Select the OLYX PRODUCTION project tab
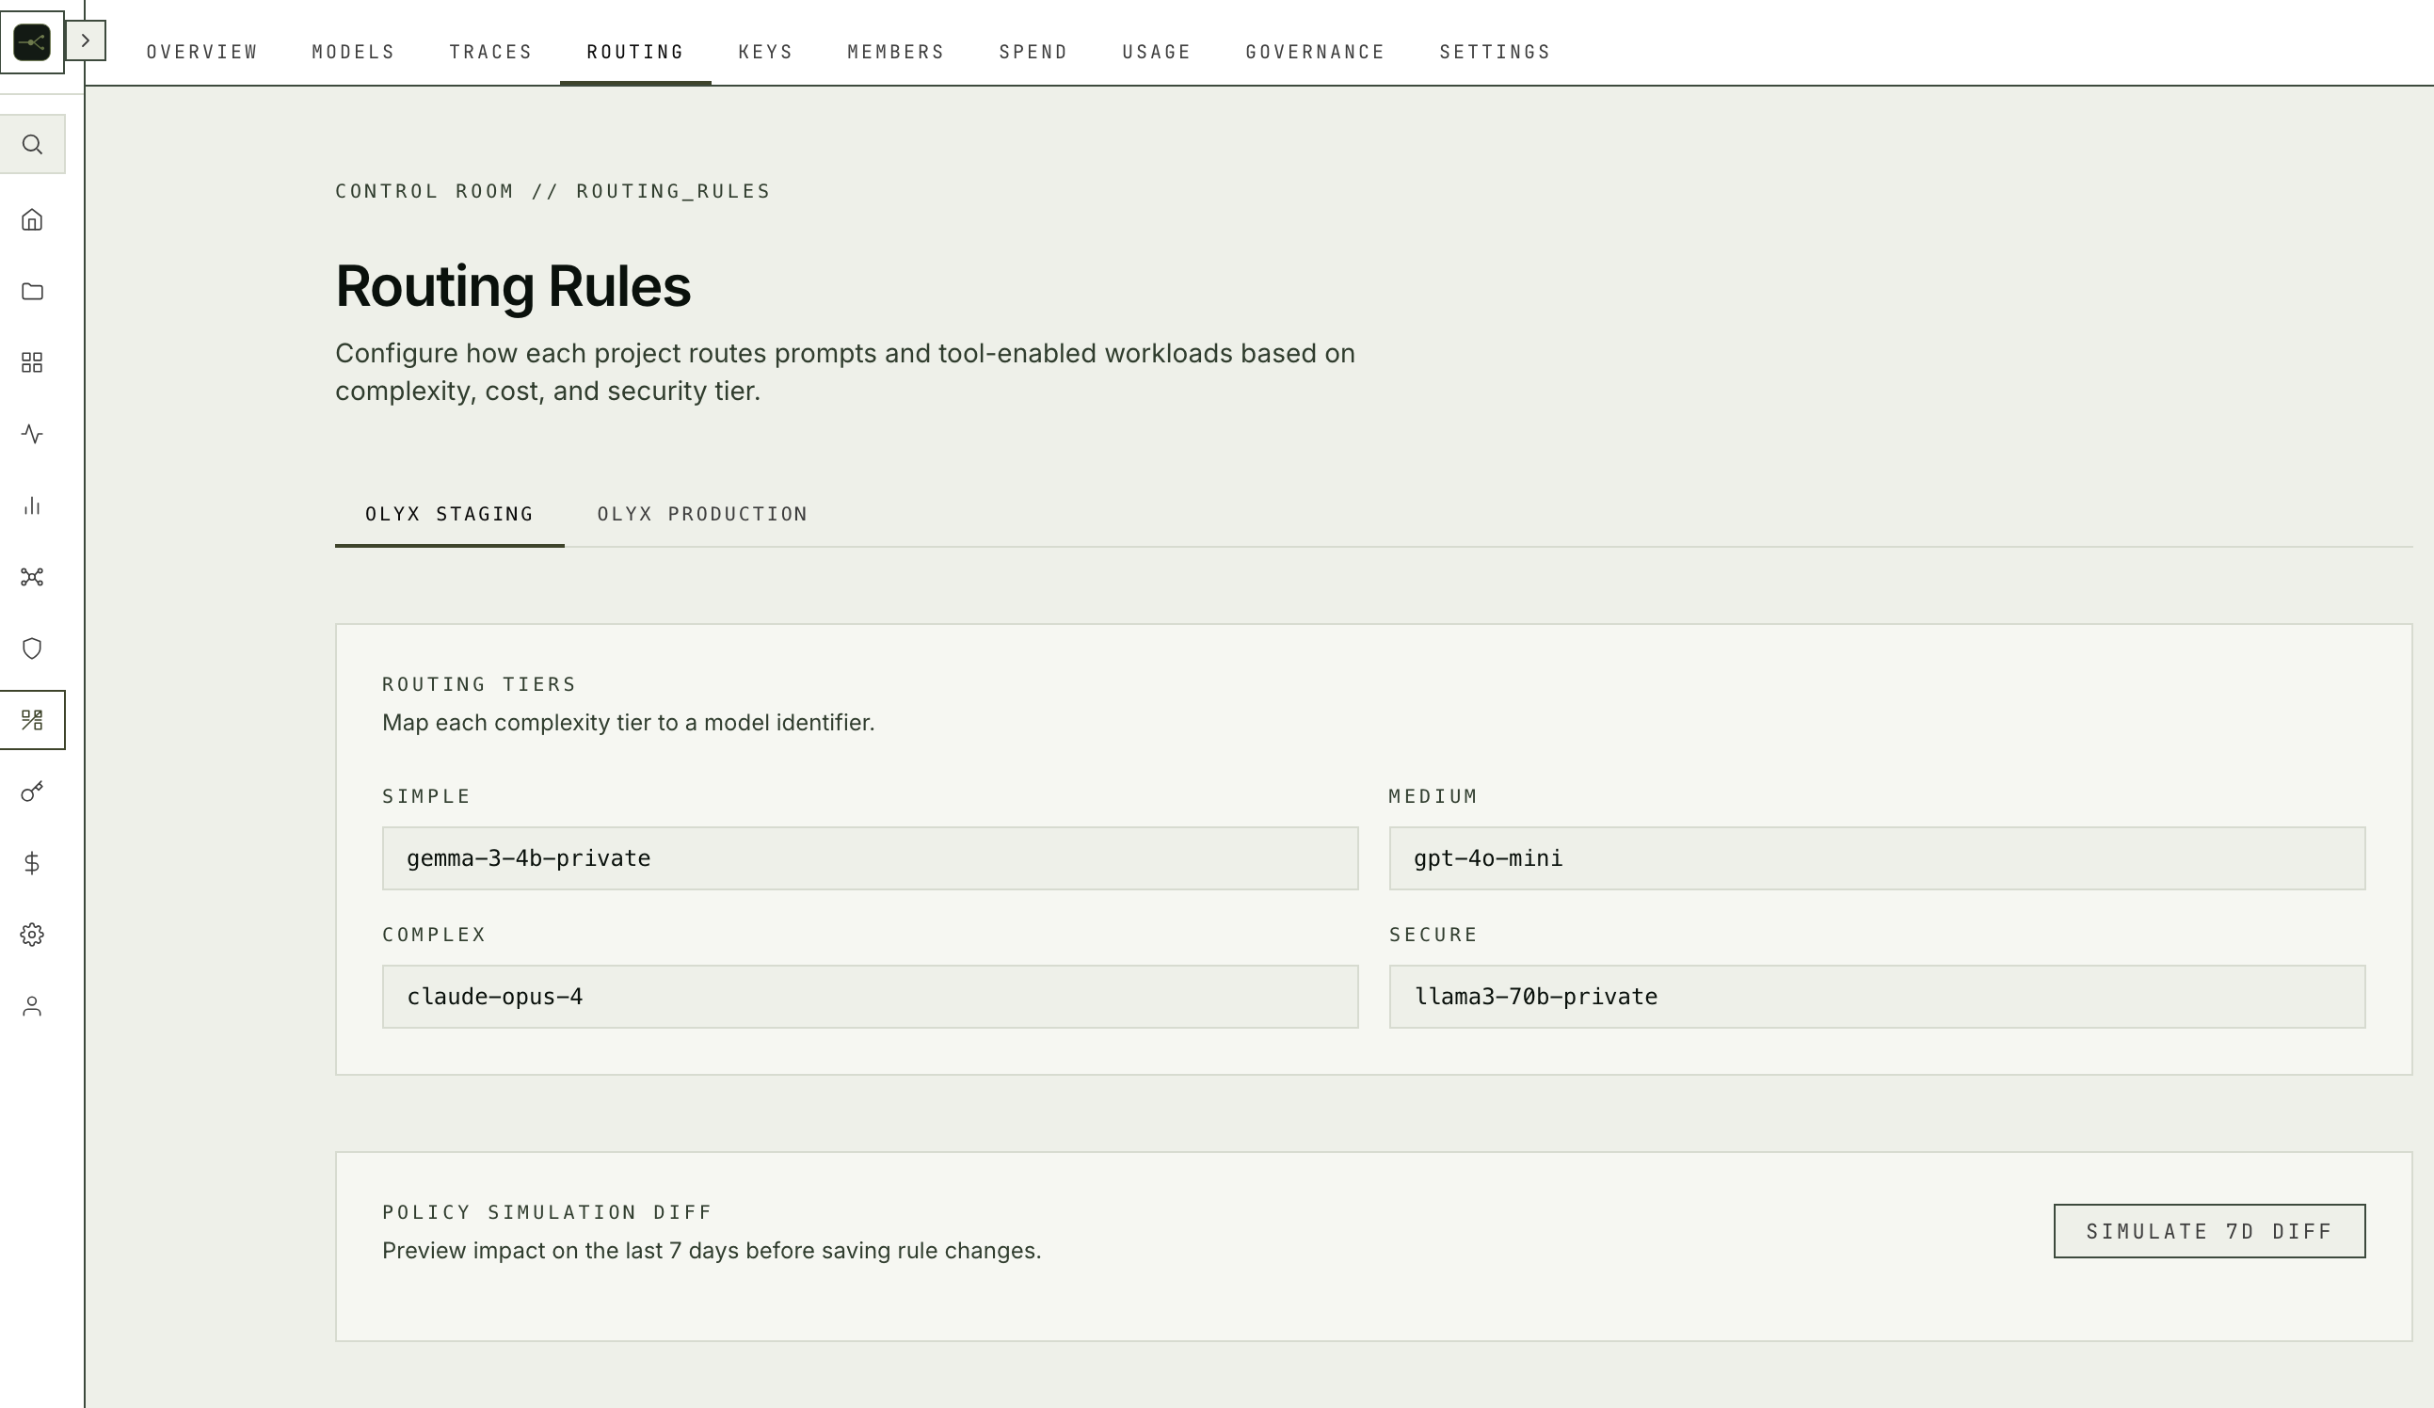 [x=702, y=515]
